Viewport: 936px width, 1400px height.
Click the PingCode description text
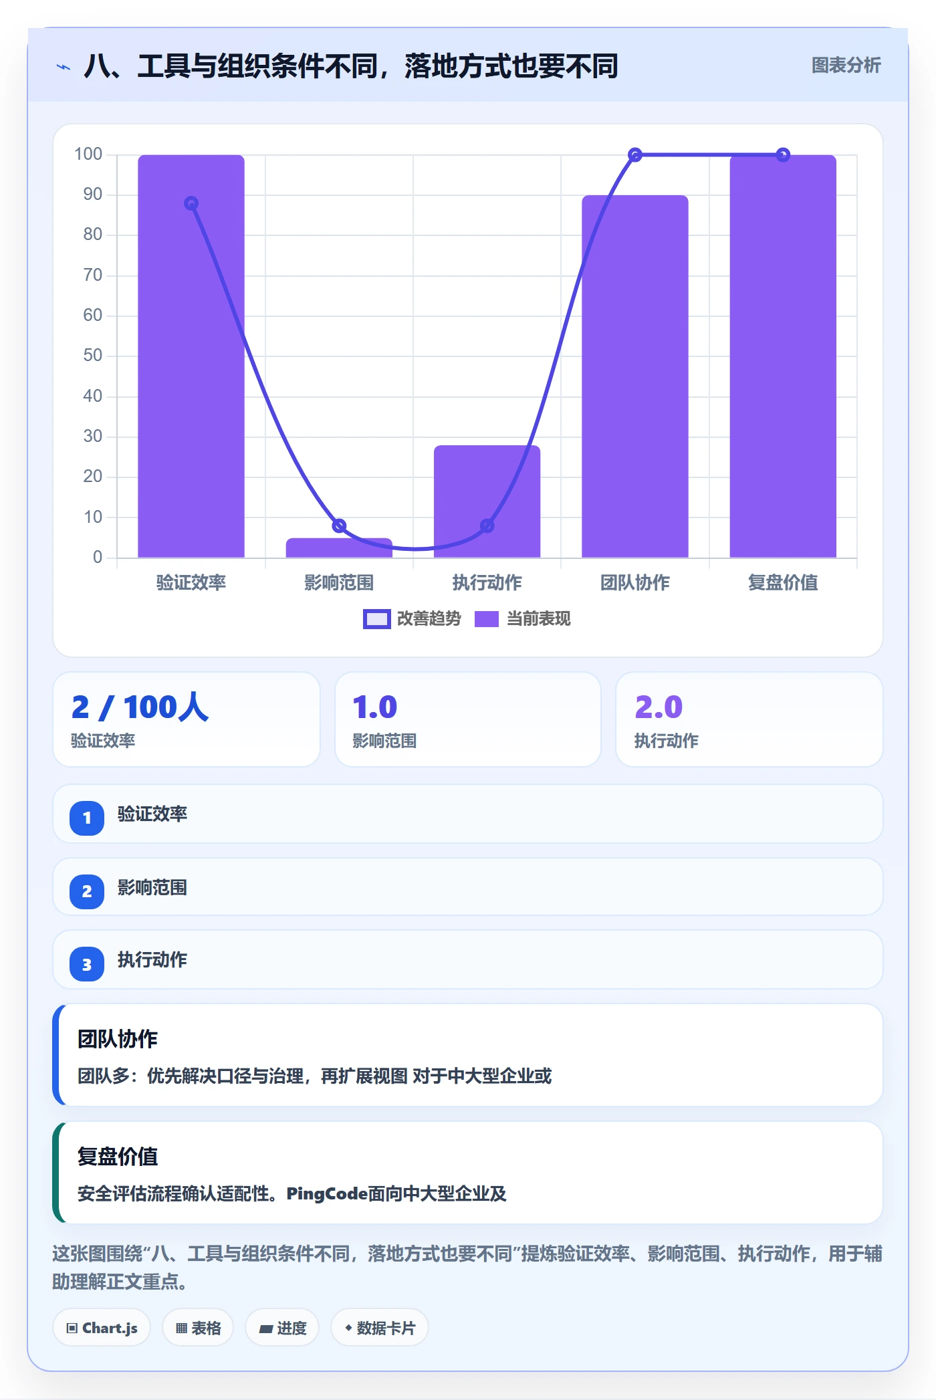point(292,1193)
